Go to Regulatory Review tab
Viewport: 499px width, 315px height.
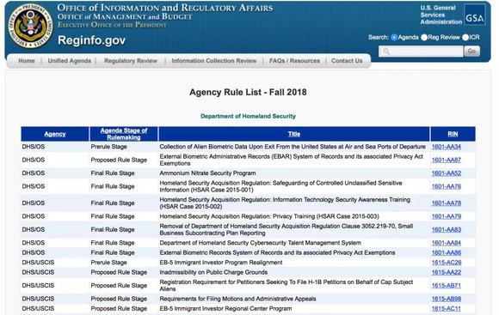[x=131, y=61]
